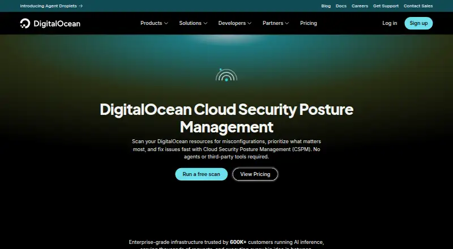Click the text about 600K+ customers
Screen dimensions: 453x249
pyautogui.click(x=226, y=245)
